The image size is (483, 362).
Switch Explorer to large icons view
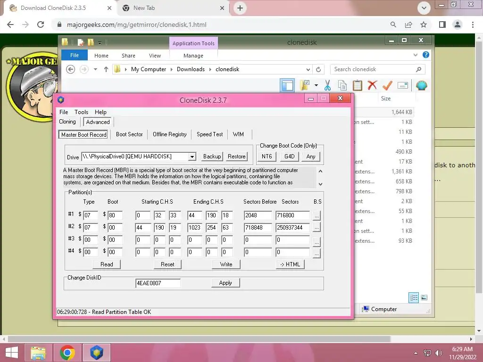pos(424,298)
